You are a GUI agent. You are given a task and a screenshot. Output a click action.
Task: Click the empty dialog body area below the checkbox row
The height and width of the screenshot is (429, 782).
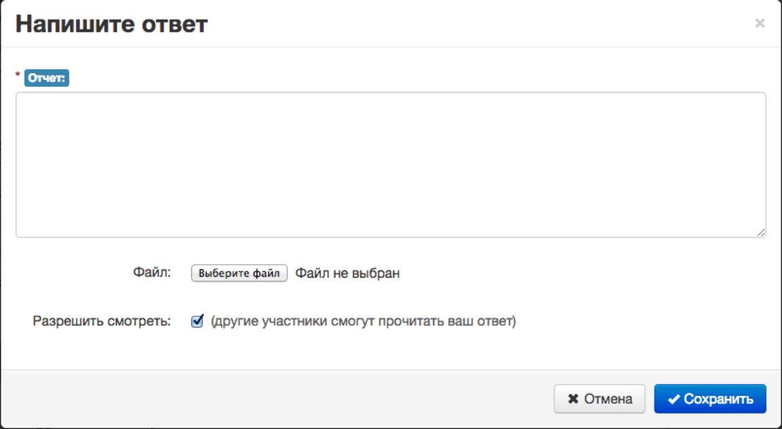391,352
